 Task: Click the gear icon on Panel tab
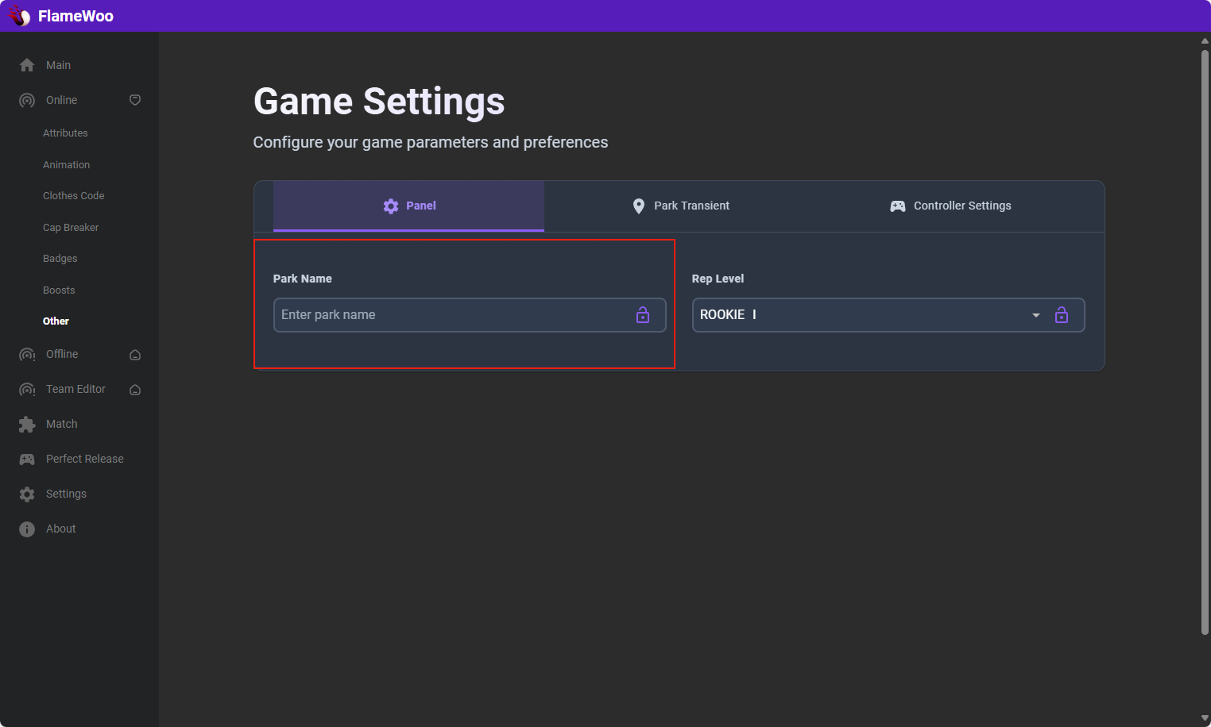391,206
